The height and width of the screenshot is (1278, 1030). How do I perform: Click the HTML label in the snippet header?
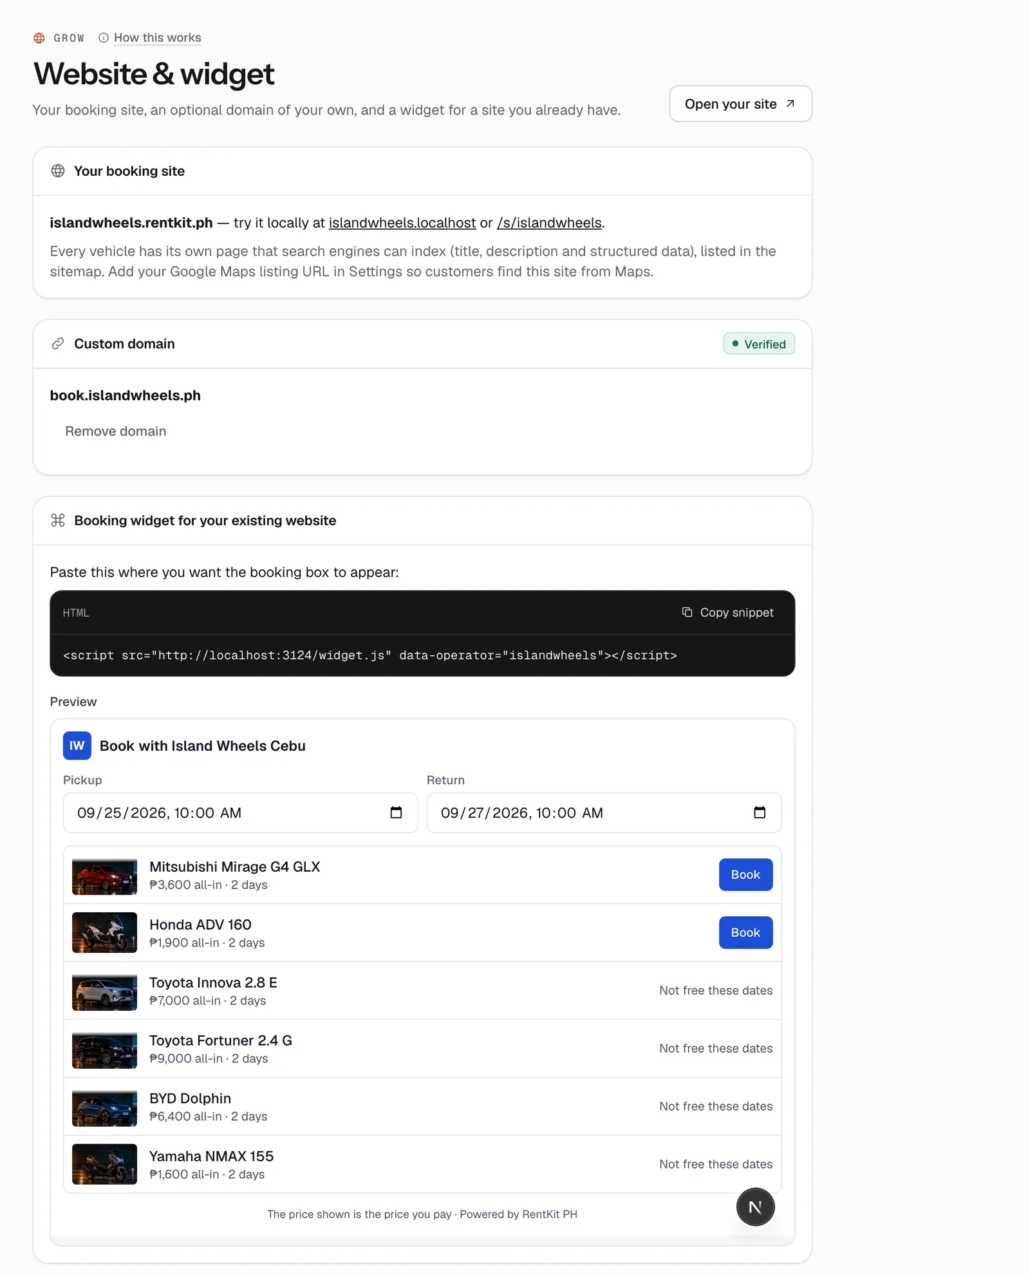(76, 613)
